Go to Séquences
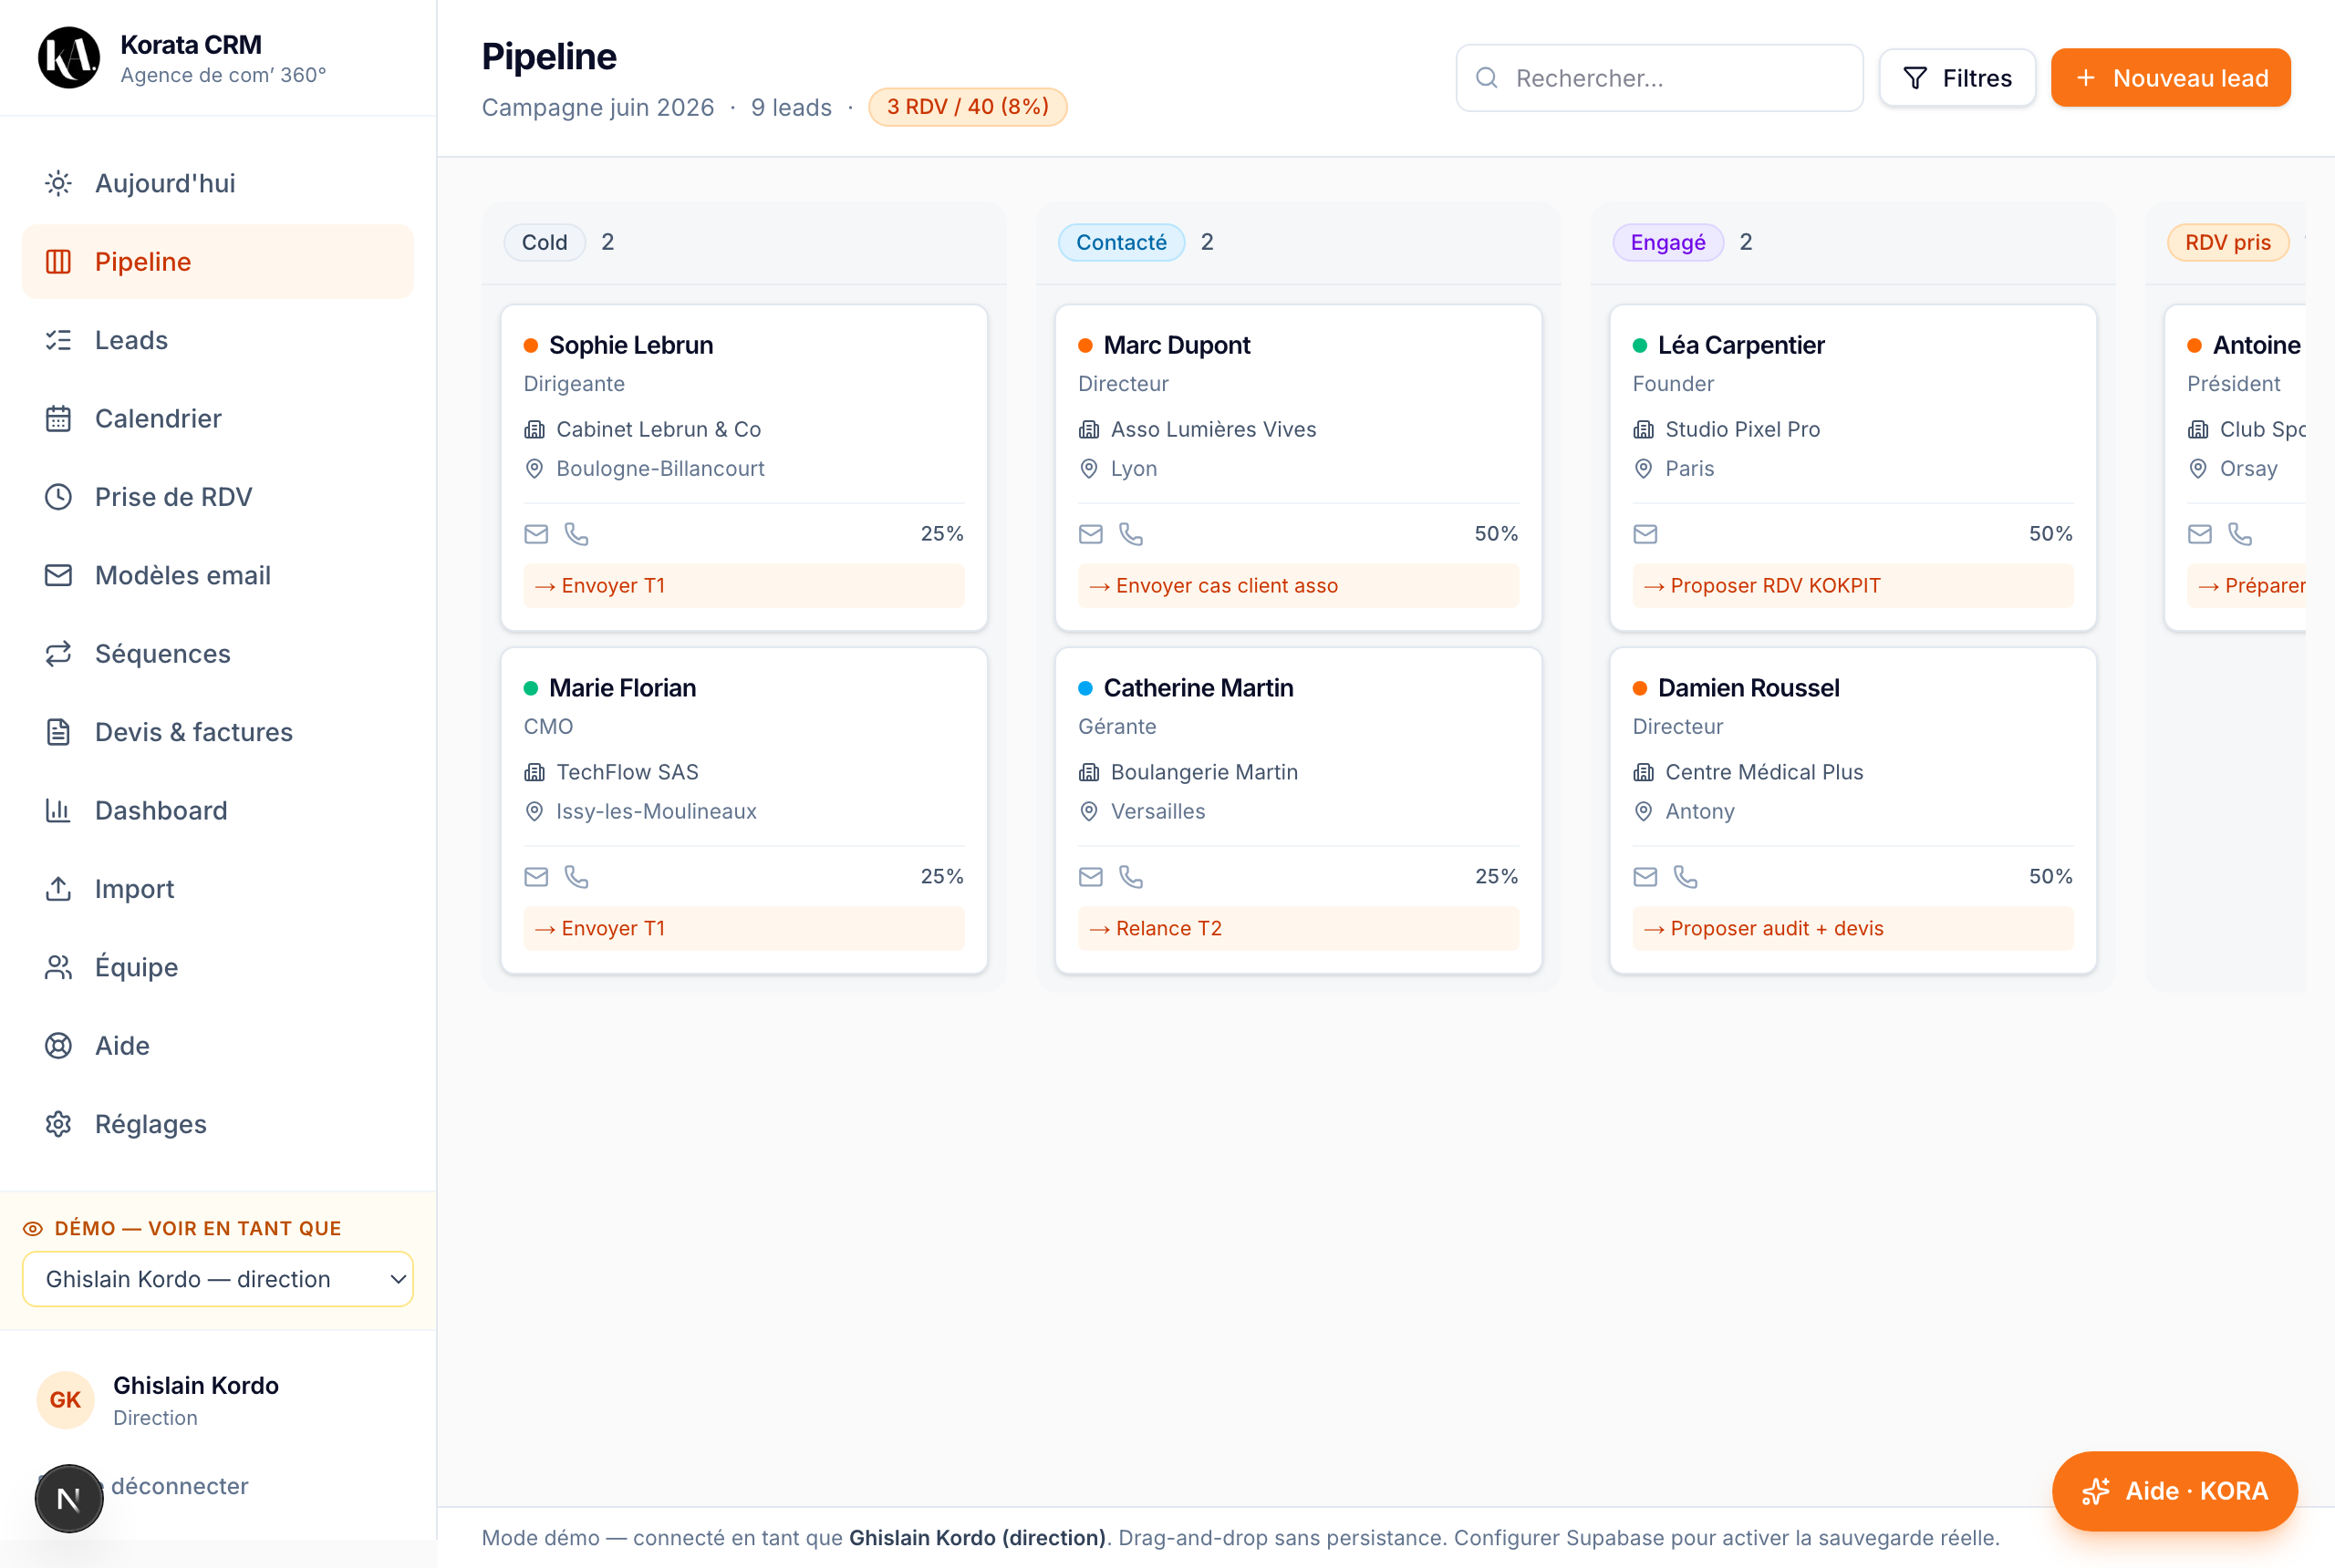Viewport: 2335px width, 1568px height. (x=217, y=653)
